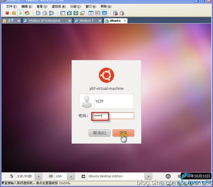Click the highlighted console view icon
This screenshot has height=187, width=213.
click(104, 13)
